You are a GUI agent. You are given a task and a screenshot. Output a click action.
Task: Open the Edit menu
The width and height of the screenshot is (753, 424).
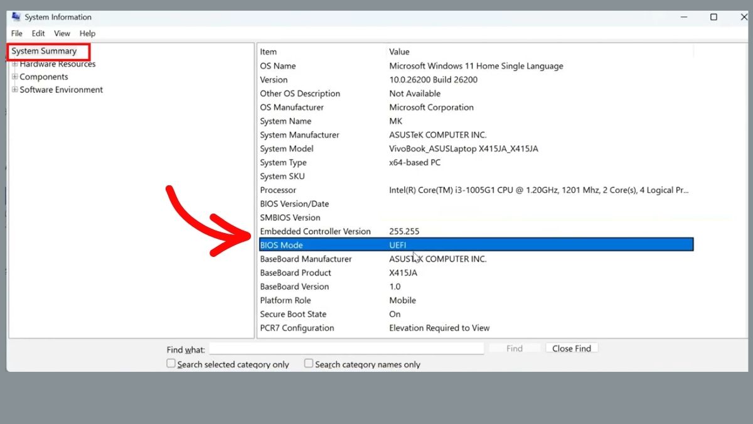point(38,33)
